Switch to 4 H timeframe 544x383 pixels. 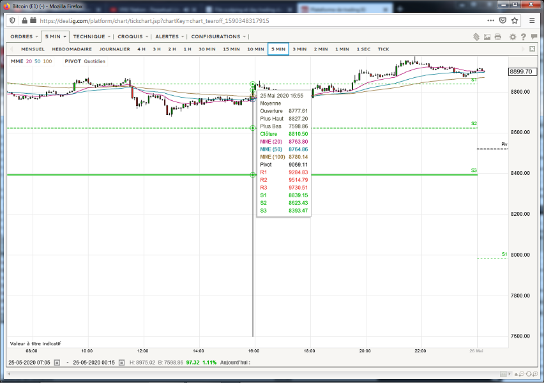[141, 49]
